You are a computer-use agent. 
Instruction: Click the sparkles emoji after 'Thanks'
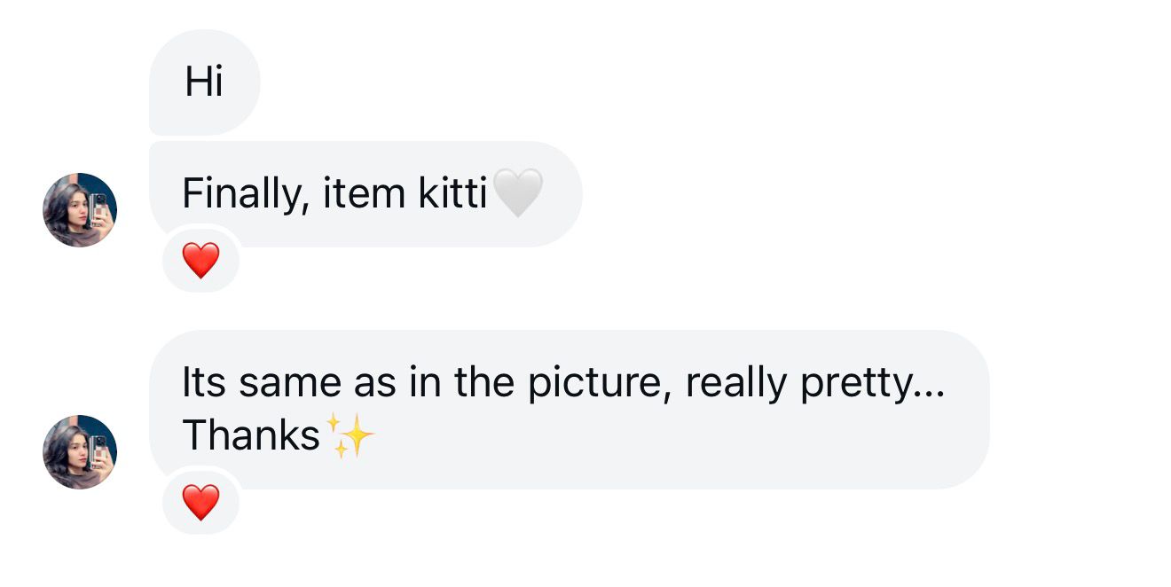click(x=353, y=434)
